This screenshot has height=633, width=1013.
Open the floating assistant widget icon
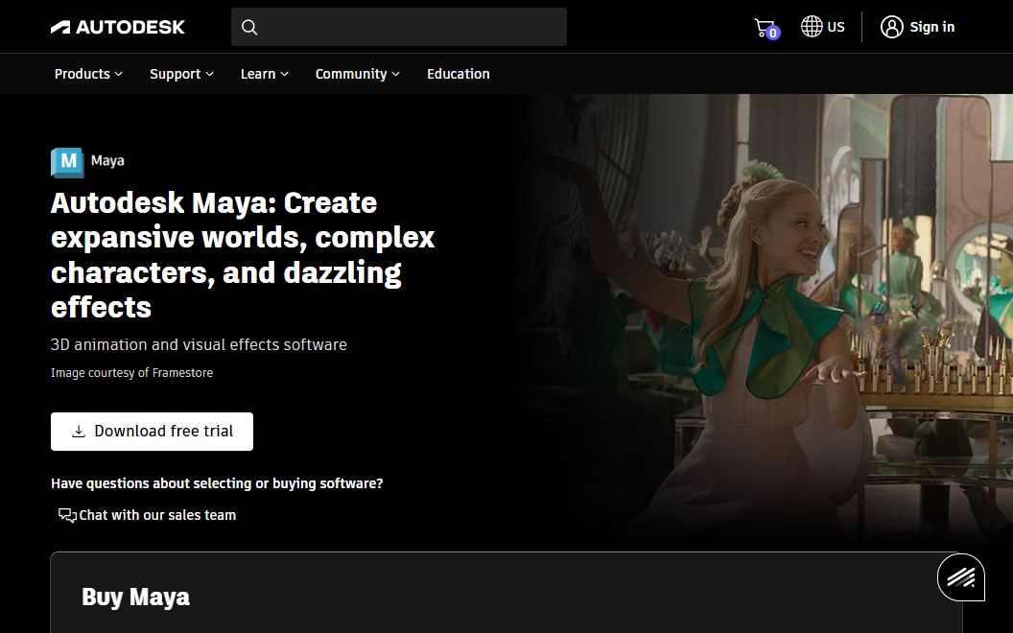click(961, 576)
